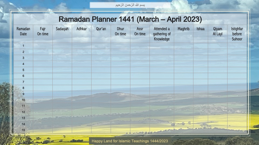This screenshot has width=259, height=145.
Task: Click the Happy Land for Islamic Teachings footer
Action: click(x=130, y=141)
